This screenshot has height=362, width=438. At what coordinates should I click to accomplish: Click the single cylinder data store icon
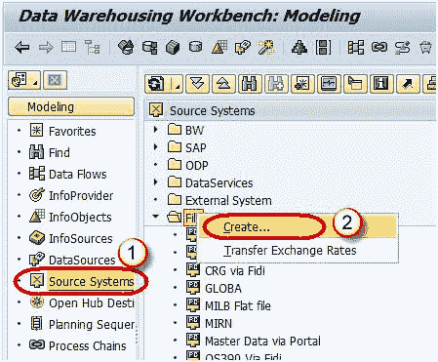click(x=196, y=47)
